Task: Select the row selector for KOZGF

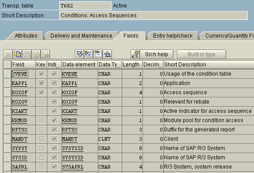Action: [x=8, y=92]
